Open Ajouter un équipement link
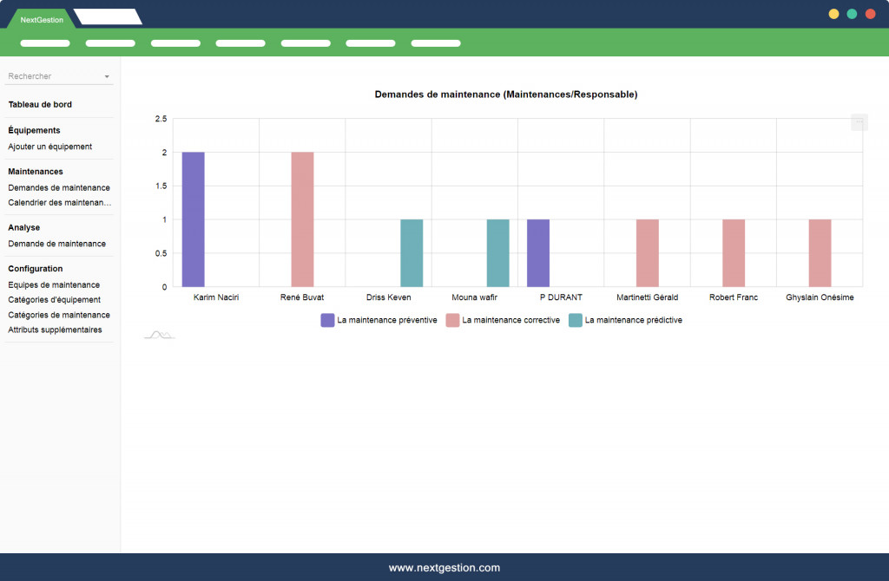Screen dimensions: 889x581 (49, 147)
